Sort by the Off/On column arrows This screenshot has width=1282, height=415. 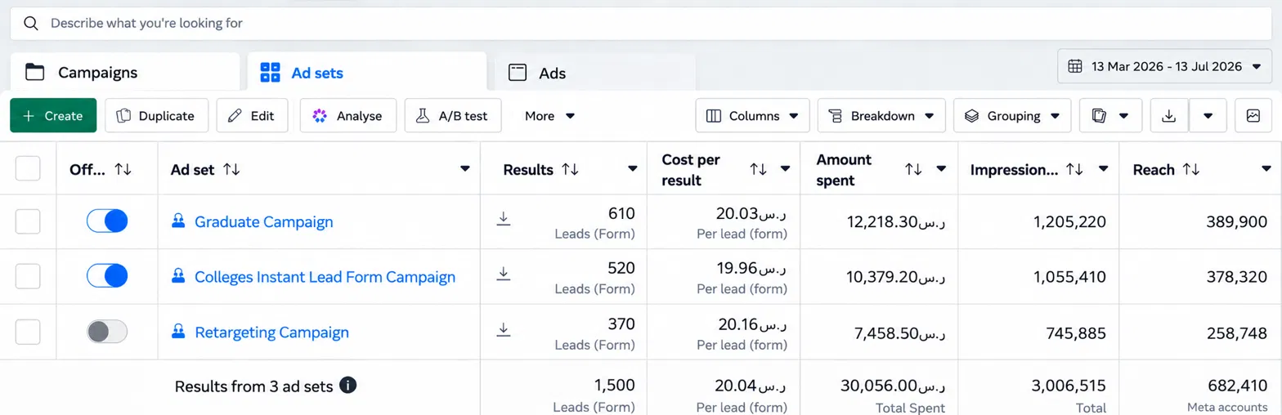123,169
